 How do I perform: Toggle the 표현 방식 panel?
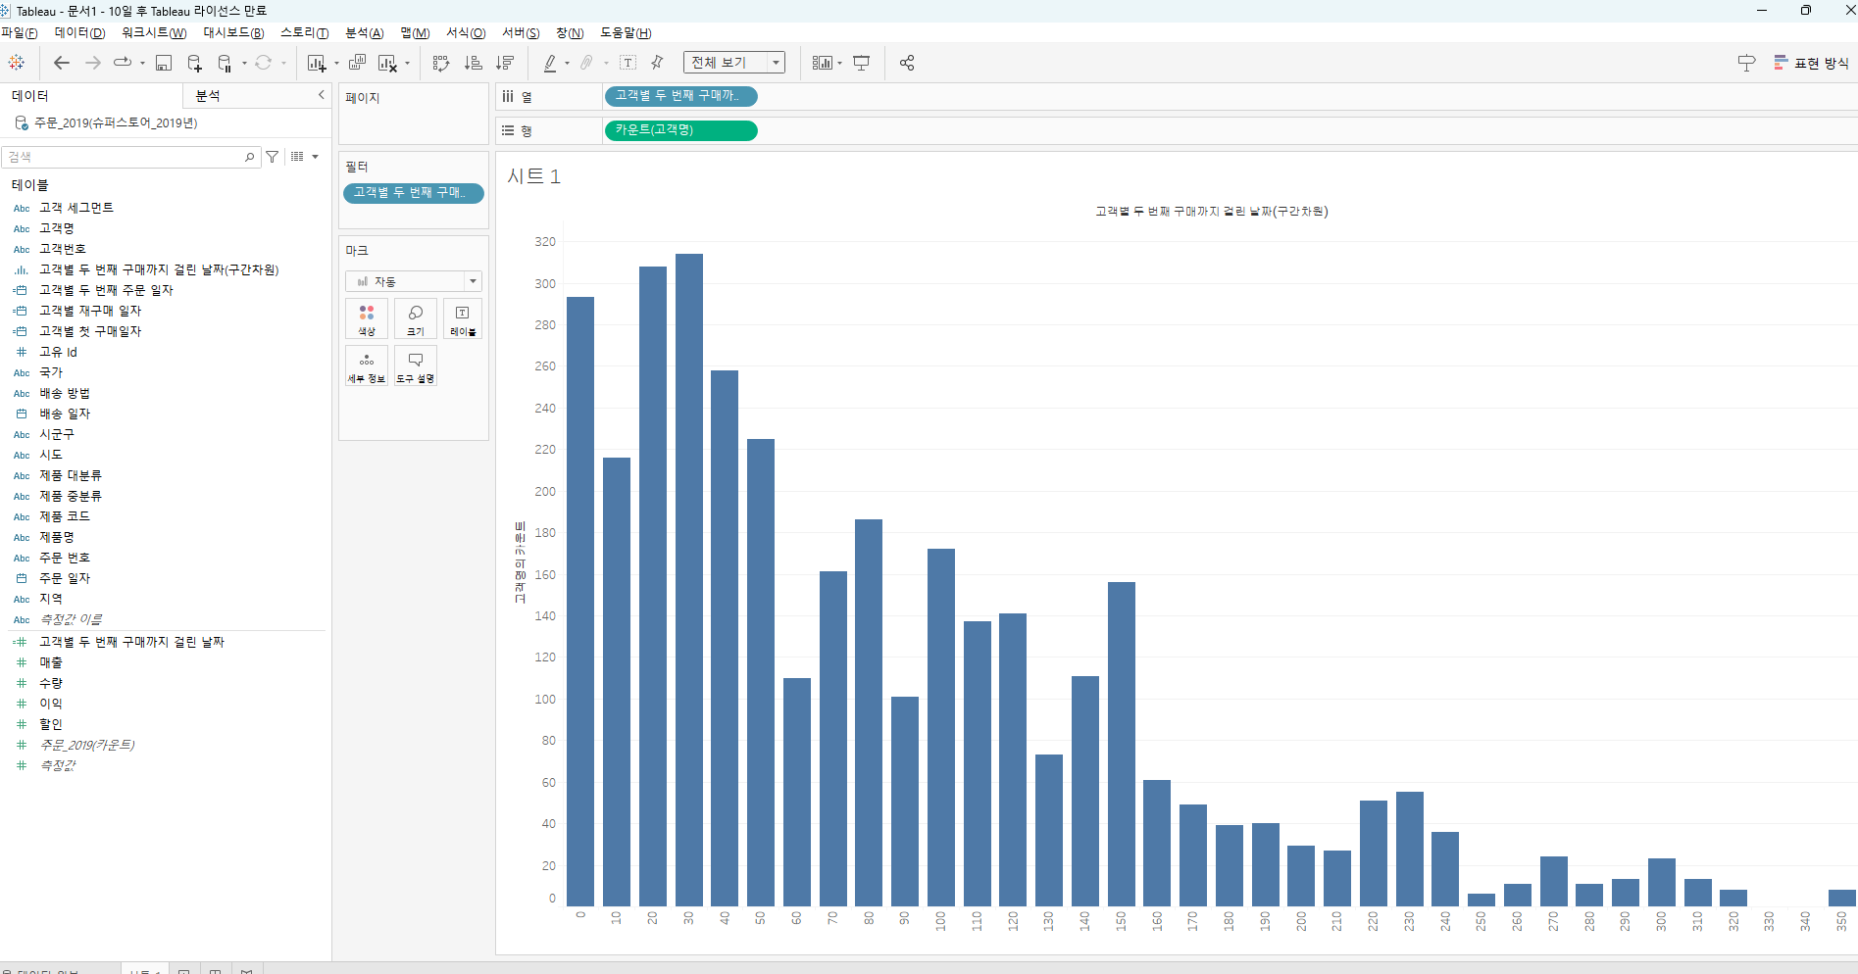(1811, 63)
